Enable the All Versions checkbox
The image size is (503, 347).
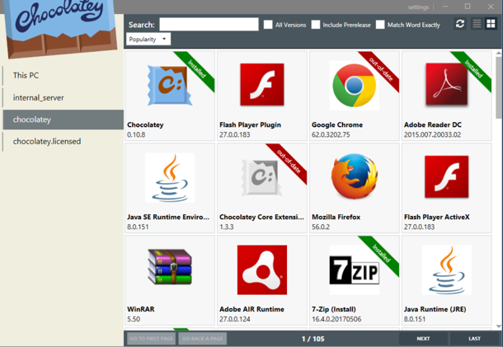pyautogui.click(x=268, y=25)
